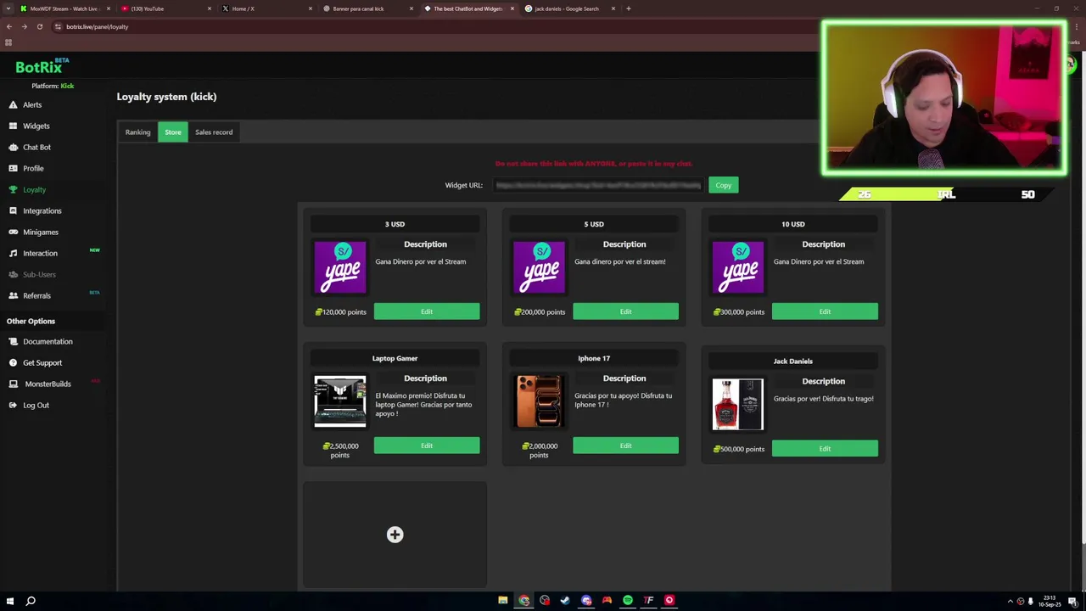The image size is (1086, 611).
Task: Edit the 10 USD store item
Action: 825,311
